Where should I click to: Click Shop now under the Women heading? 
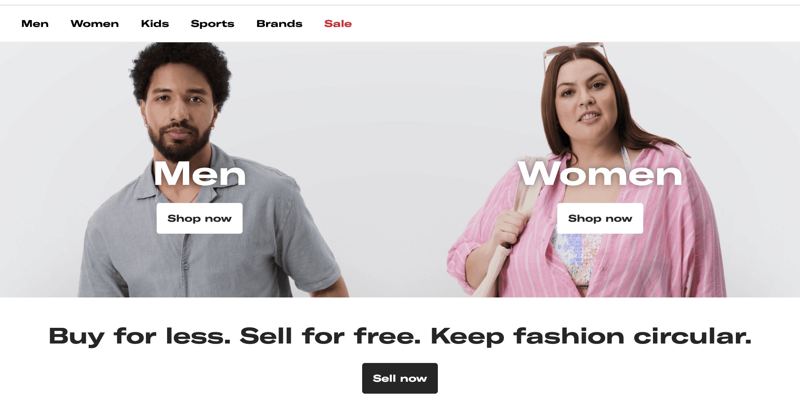pyautogui.click(x=600, y=218)
